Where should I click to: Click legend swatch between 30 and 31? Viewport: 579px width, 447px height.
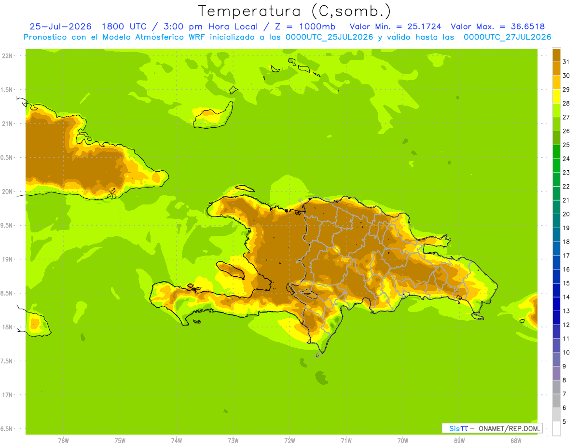click(556, 69)
